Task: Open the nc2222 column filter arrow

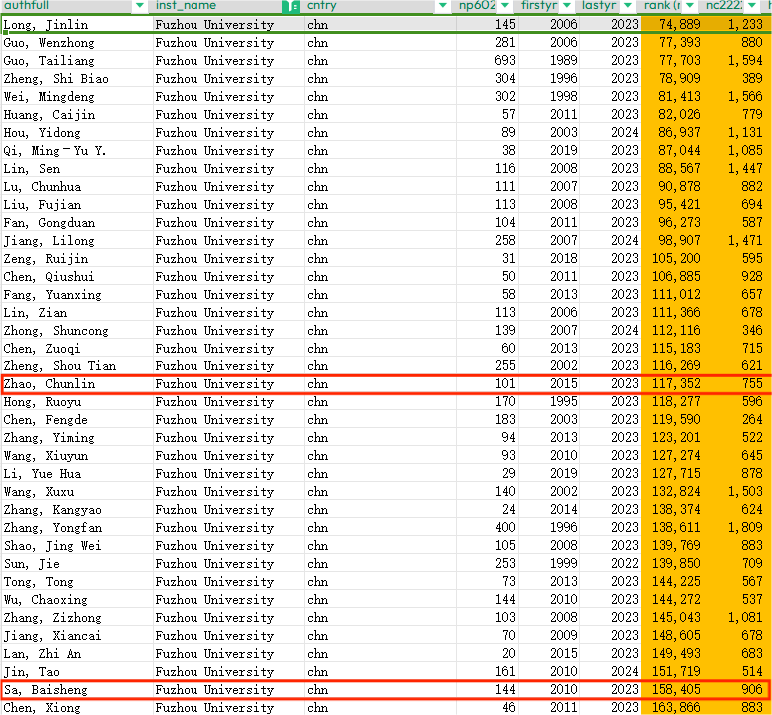Action: [754, 6]
